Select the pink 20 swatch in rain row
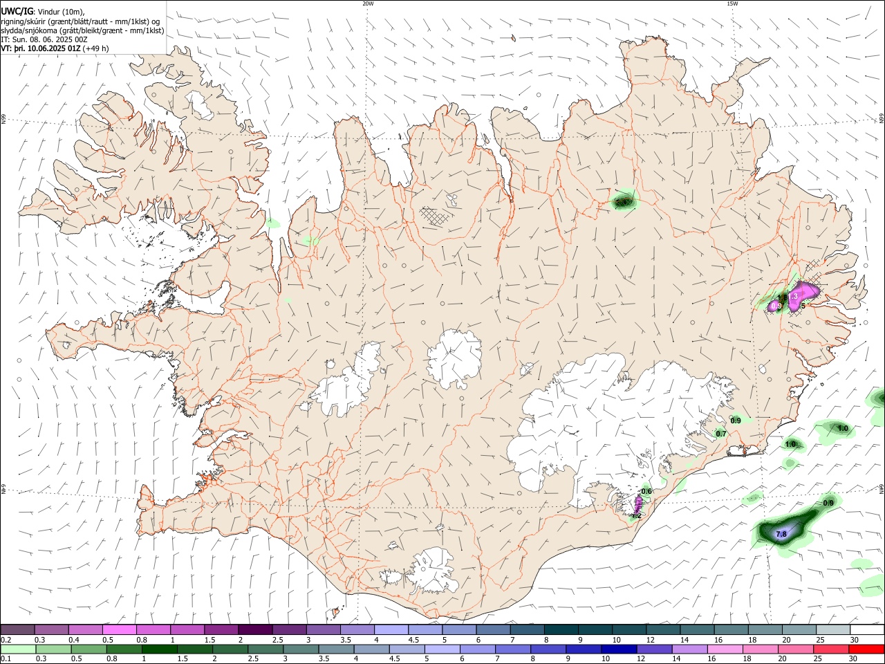885x664 pixels. point(796,649)
